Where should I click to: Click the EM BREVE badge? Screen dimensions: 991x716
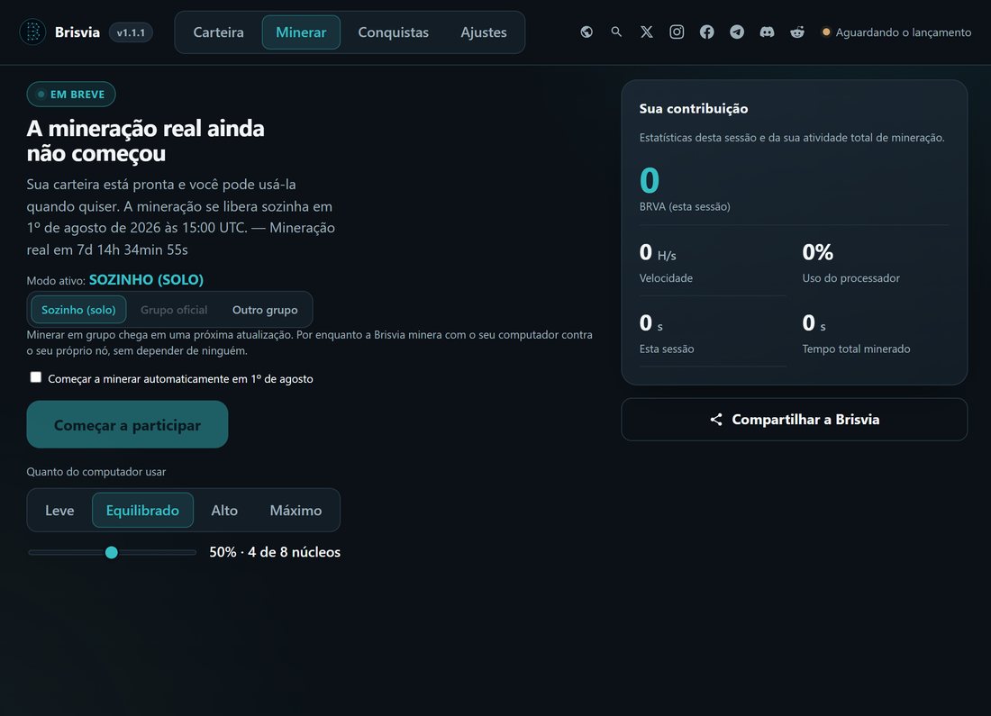point(71,95)
